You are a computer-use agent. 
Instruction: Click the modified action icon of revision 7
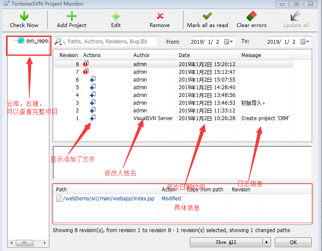coord(86,72)
